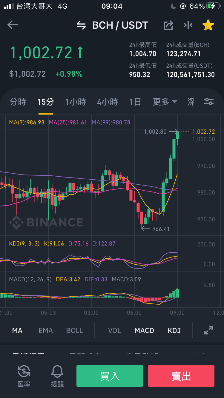Image resolution: width=224 pixels, height=398 pixels.
Task: Tap the red 賣出 sell button
Action: tap(181, 376)
